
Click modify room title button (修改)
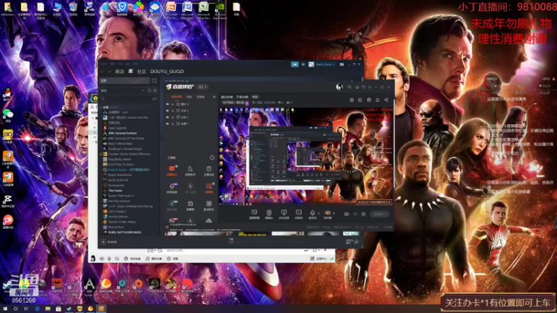pyautogui.click(x=255, y=97)
